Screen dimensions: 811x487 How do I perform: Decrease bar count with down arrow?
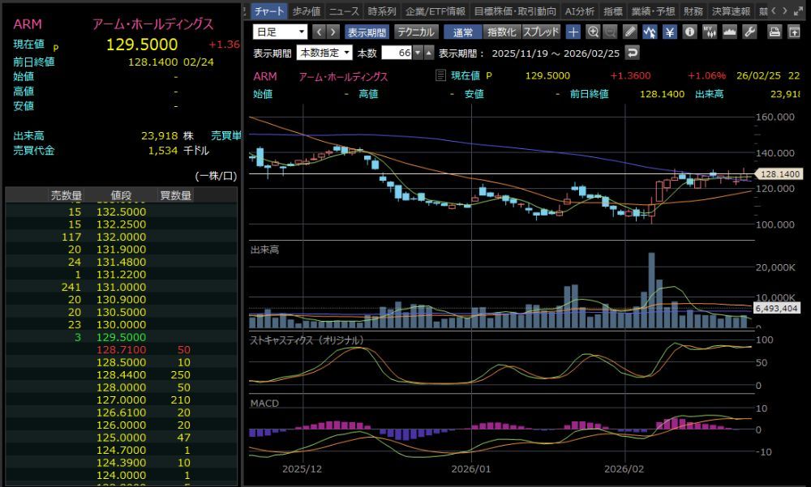click(418, 53)
